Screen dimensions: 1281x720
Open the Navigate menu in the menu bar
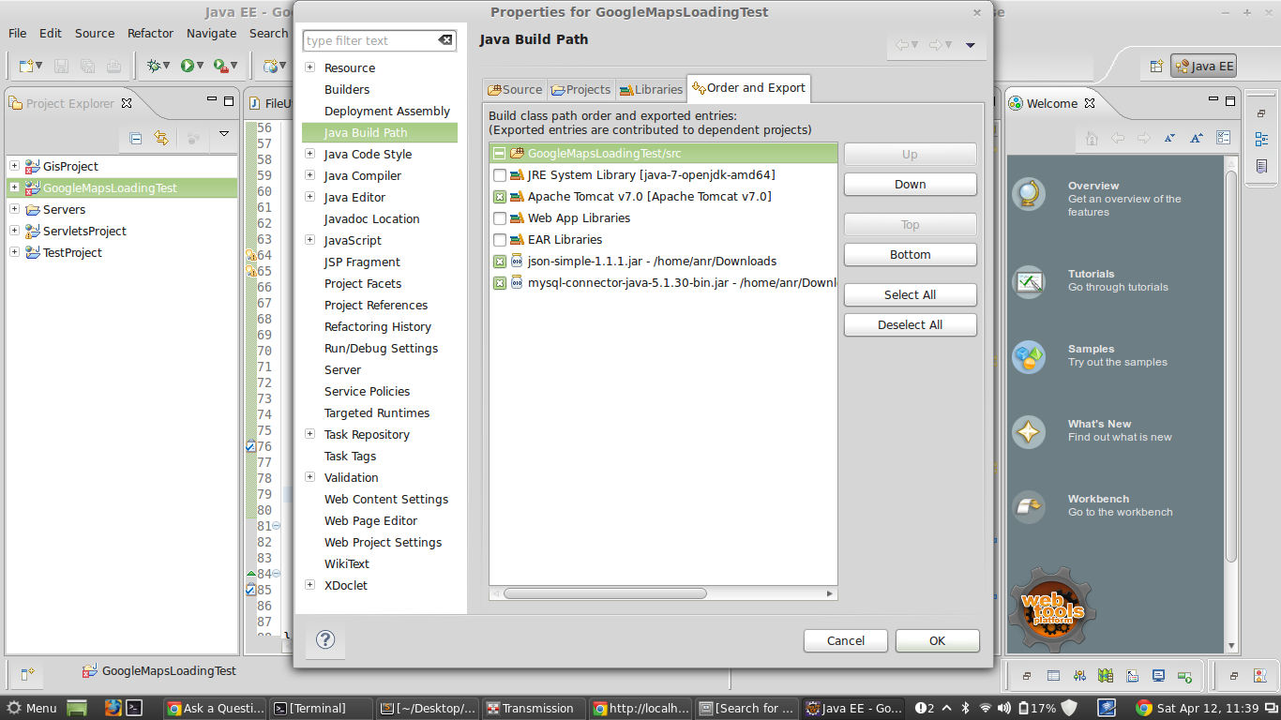211,33
